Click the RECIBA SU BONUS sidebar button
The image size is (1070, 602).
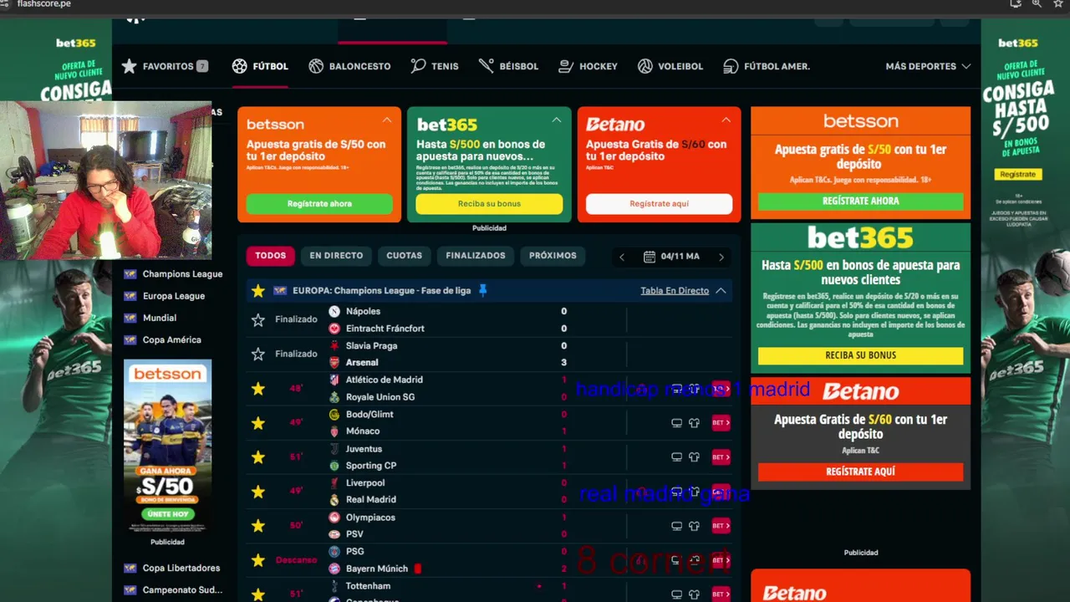(860, 355)
